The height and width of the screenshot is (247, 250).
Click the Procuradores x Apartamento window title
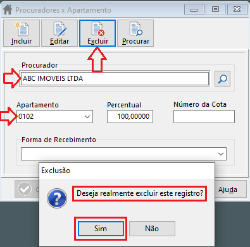(63, 10)
